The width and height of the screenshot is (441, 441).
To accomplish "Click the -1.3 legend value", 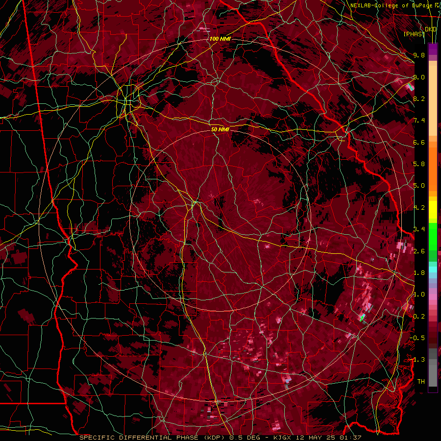I will [417, 360].
